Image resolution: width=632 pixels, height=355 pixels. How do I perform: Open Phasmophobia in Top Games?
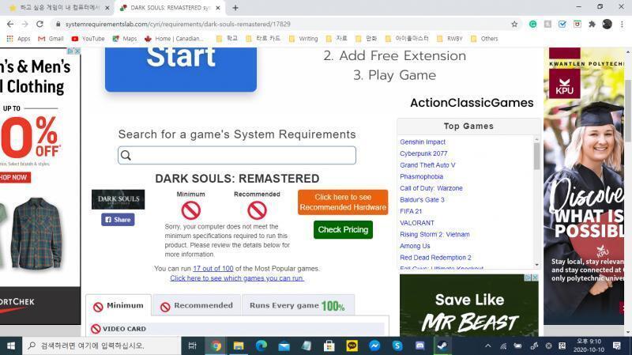421,176
